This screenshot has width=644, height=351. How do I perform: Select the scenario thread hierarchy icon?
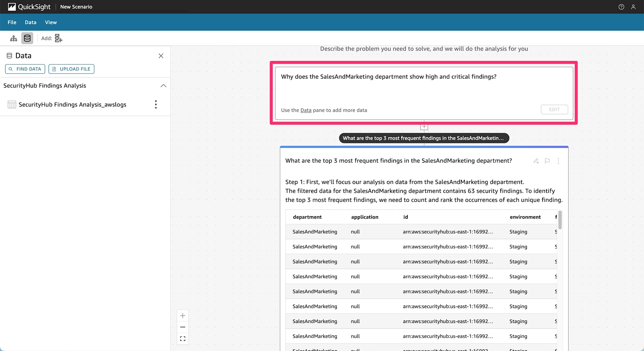click(x=14, y=38)
